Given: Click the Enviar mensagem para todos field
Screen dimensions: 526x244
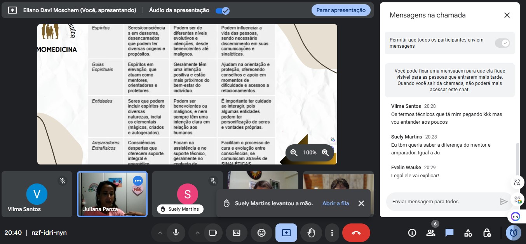Looking at the screenshot, I should tap(443, 202).
